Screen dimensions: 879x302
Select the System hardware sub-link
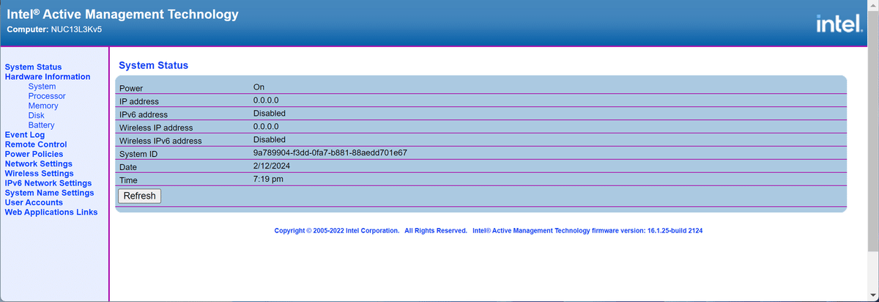[x=42, y=86]
